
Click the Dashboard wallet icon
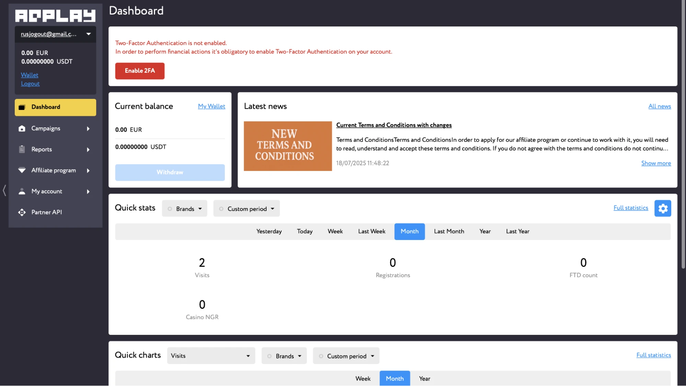point(22,107)
